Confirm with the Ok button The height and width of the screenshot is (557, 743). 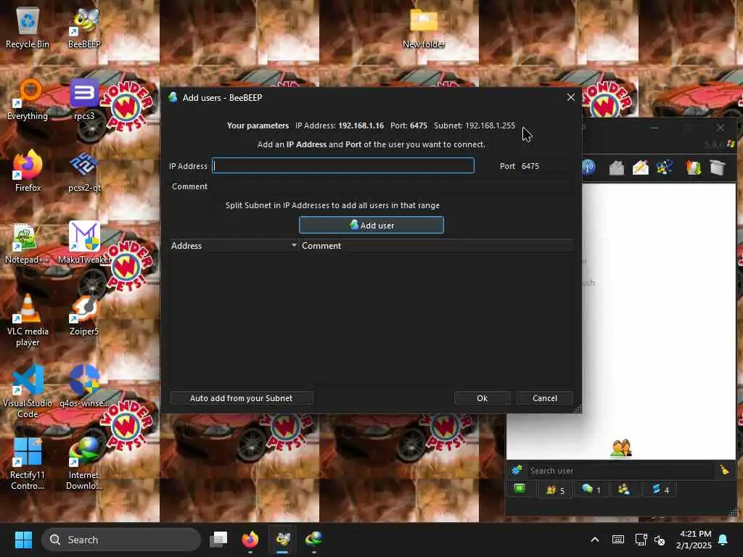[x=482, y=398]
